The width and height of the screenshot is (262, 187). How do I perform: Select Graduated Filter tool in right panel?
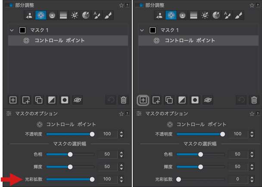coord(193,16)
